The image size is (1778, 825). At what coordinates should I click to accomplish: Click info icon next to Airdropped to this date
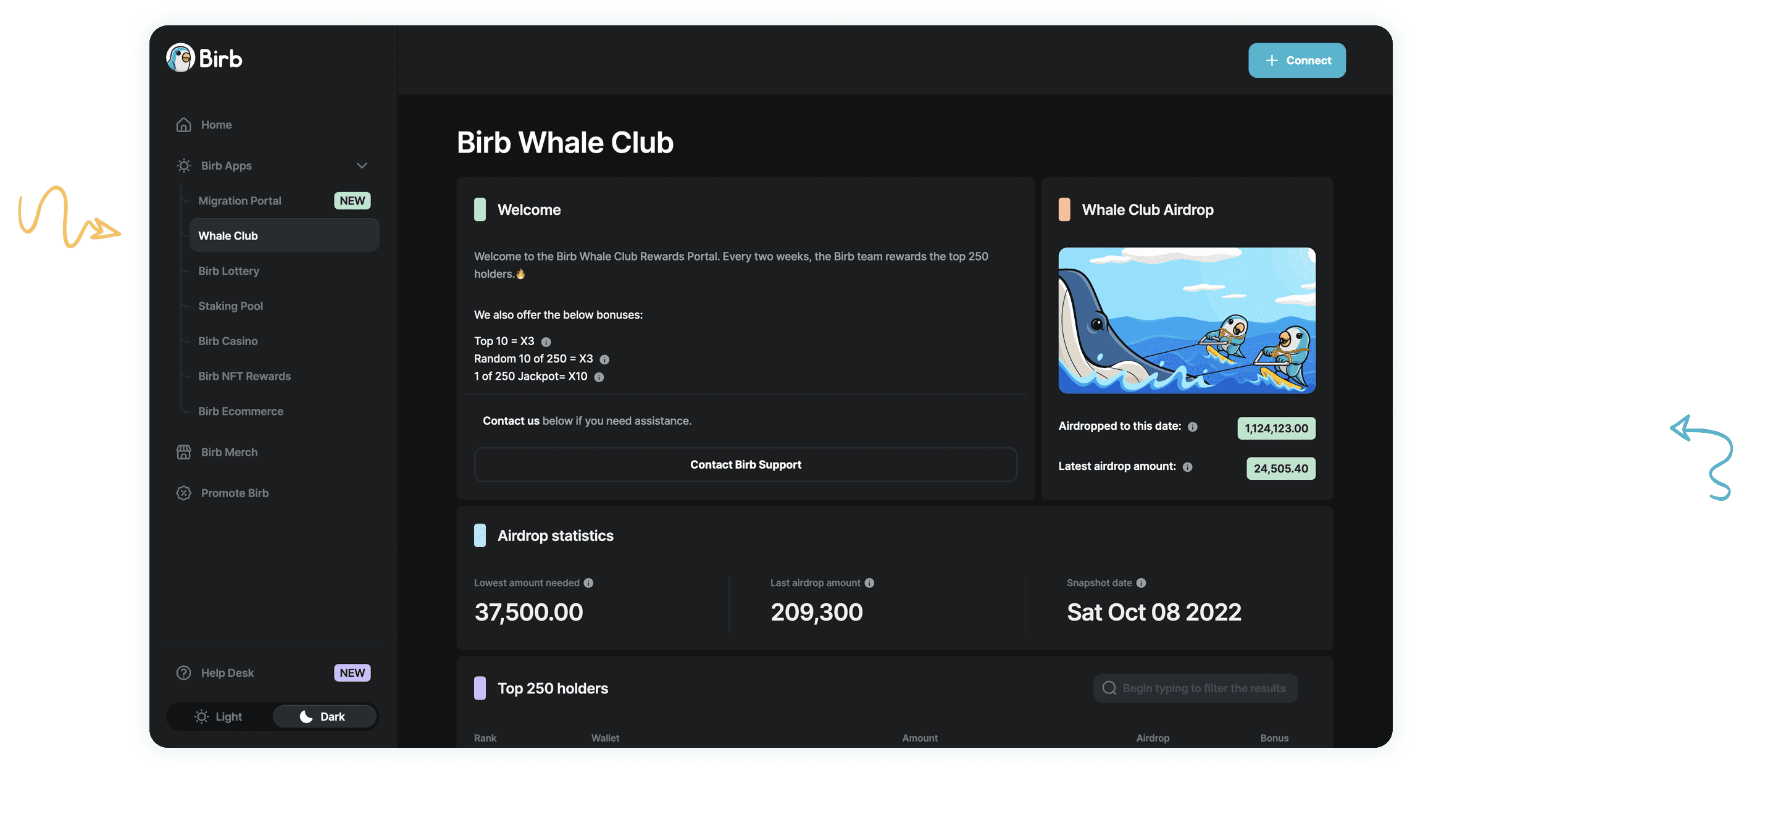pos(1193,427)
